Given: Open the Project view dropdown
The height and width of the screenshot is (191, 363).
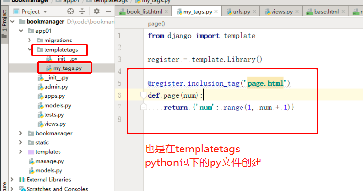Looking at the screenshot, I should tap(45, 12).
